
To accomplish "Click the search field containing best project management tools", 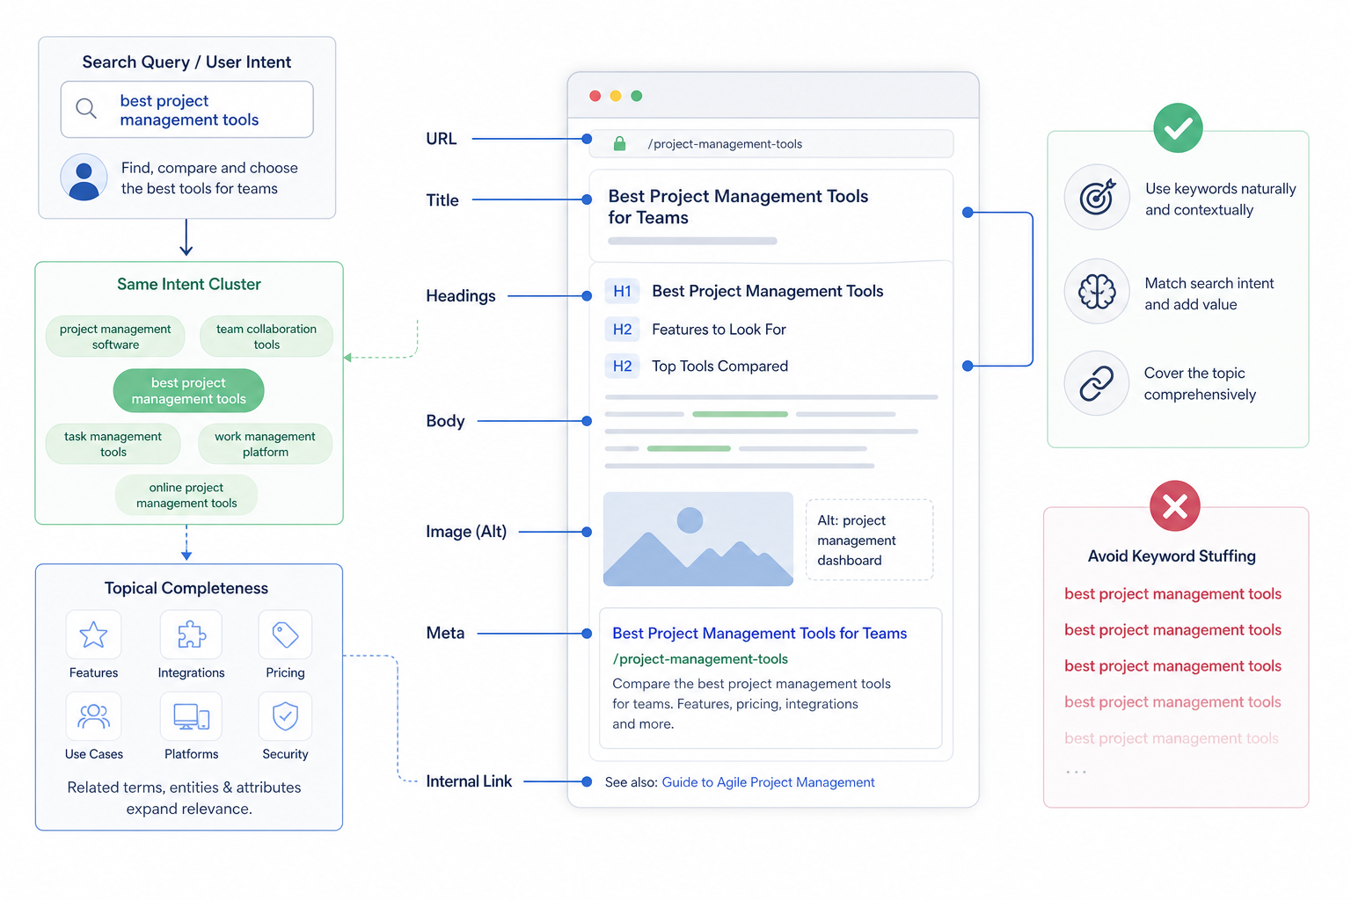I will [x=186, y=110].
